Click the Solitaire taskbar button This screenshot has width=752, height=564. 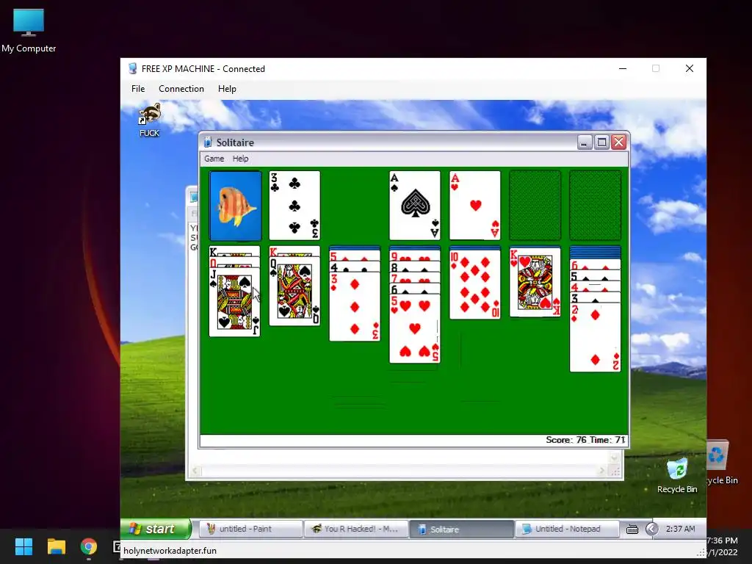coord(461,529)
